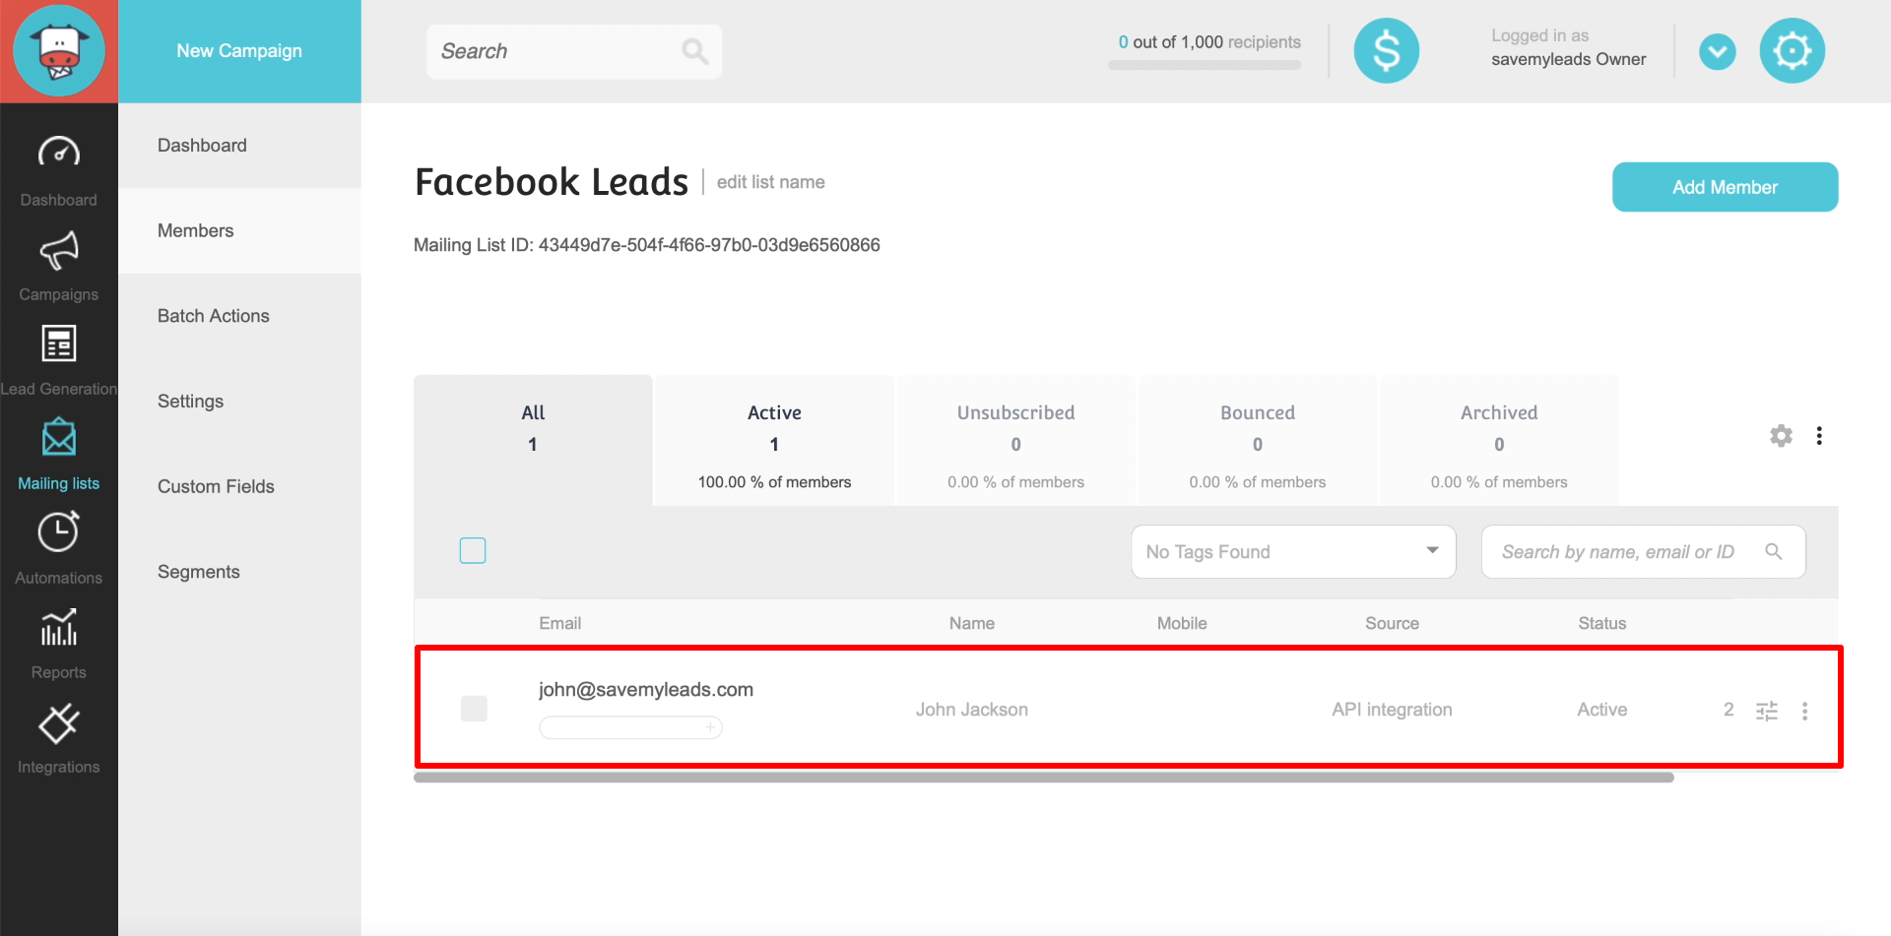Open account settings gear in header
This screenshot has width=1891, height=936.
[x=1792, y=51]
